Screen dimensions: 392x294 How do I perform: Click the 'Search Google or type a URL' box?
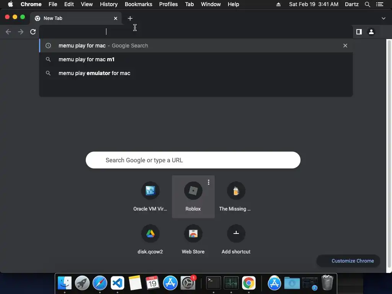coord(193,160)
